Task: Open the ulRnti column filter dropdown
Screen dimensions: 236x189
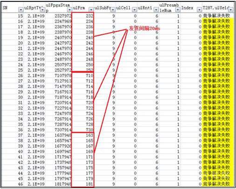Action: (156, 10)
